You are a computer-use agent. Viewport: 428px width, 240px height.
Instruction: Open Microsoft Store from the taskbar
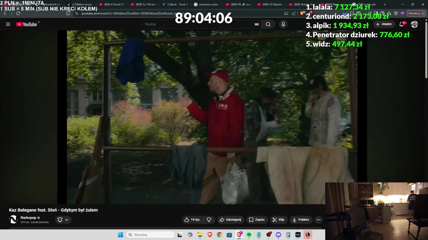229,235
